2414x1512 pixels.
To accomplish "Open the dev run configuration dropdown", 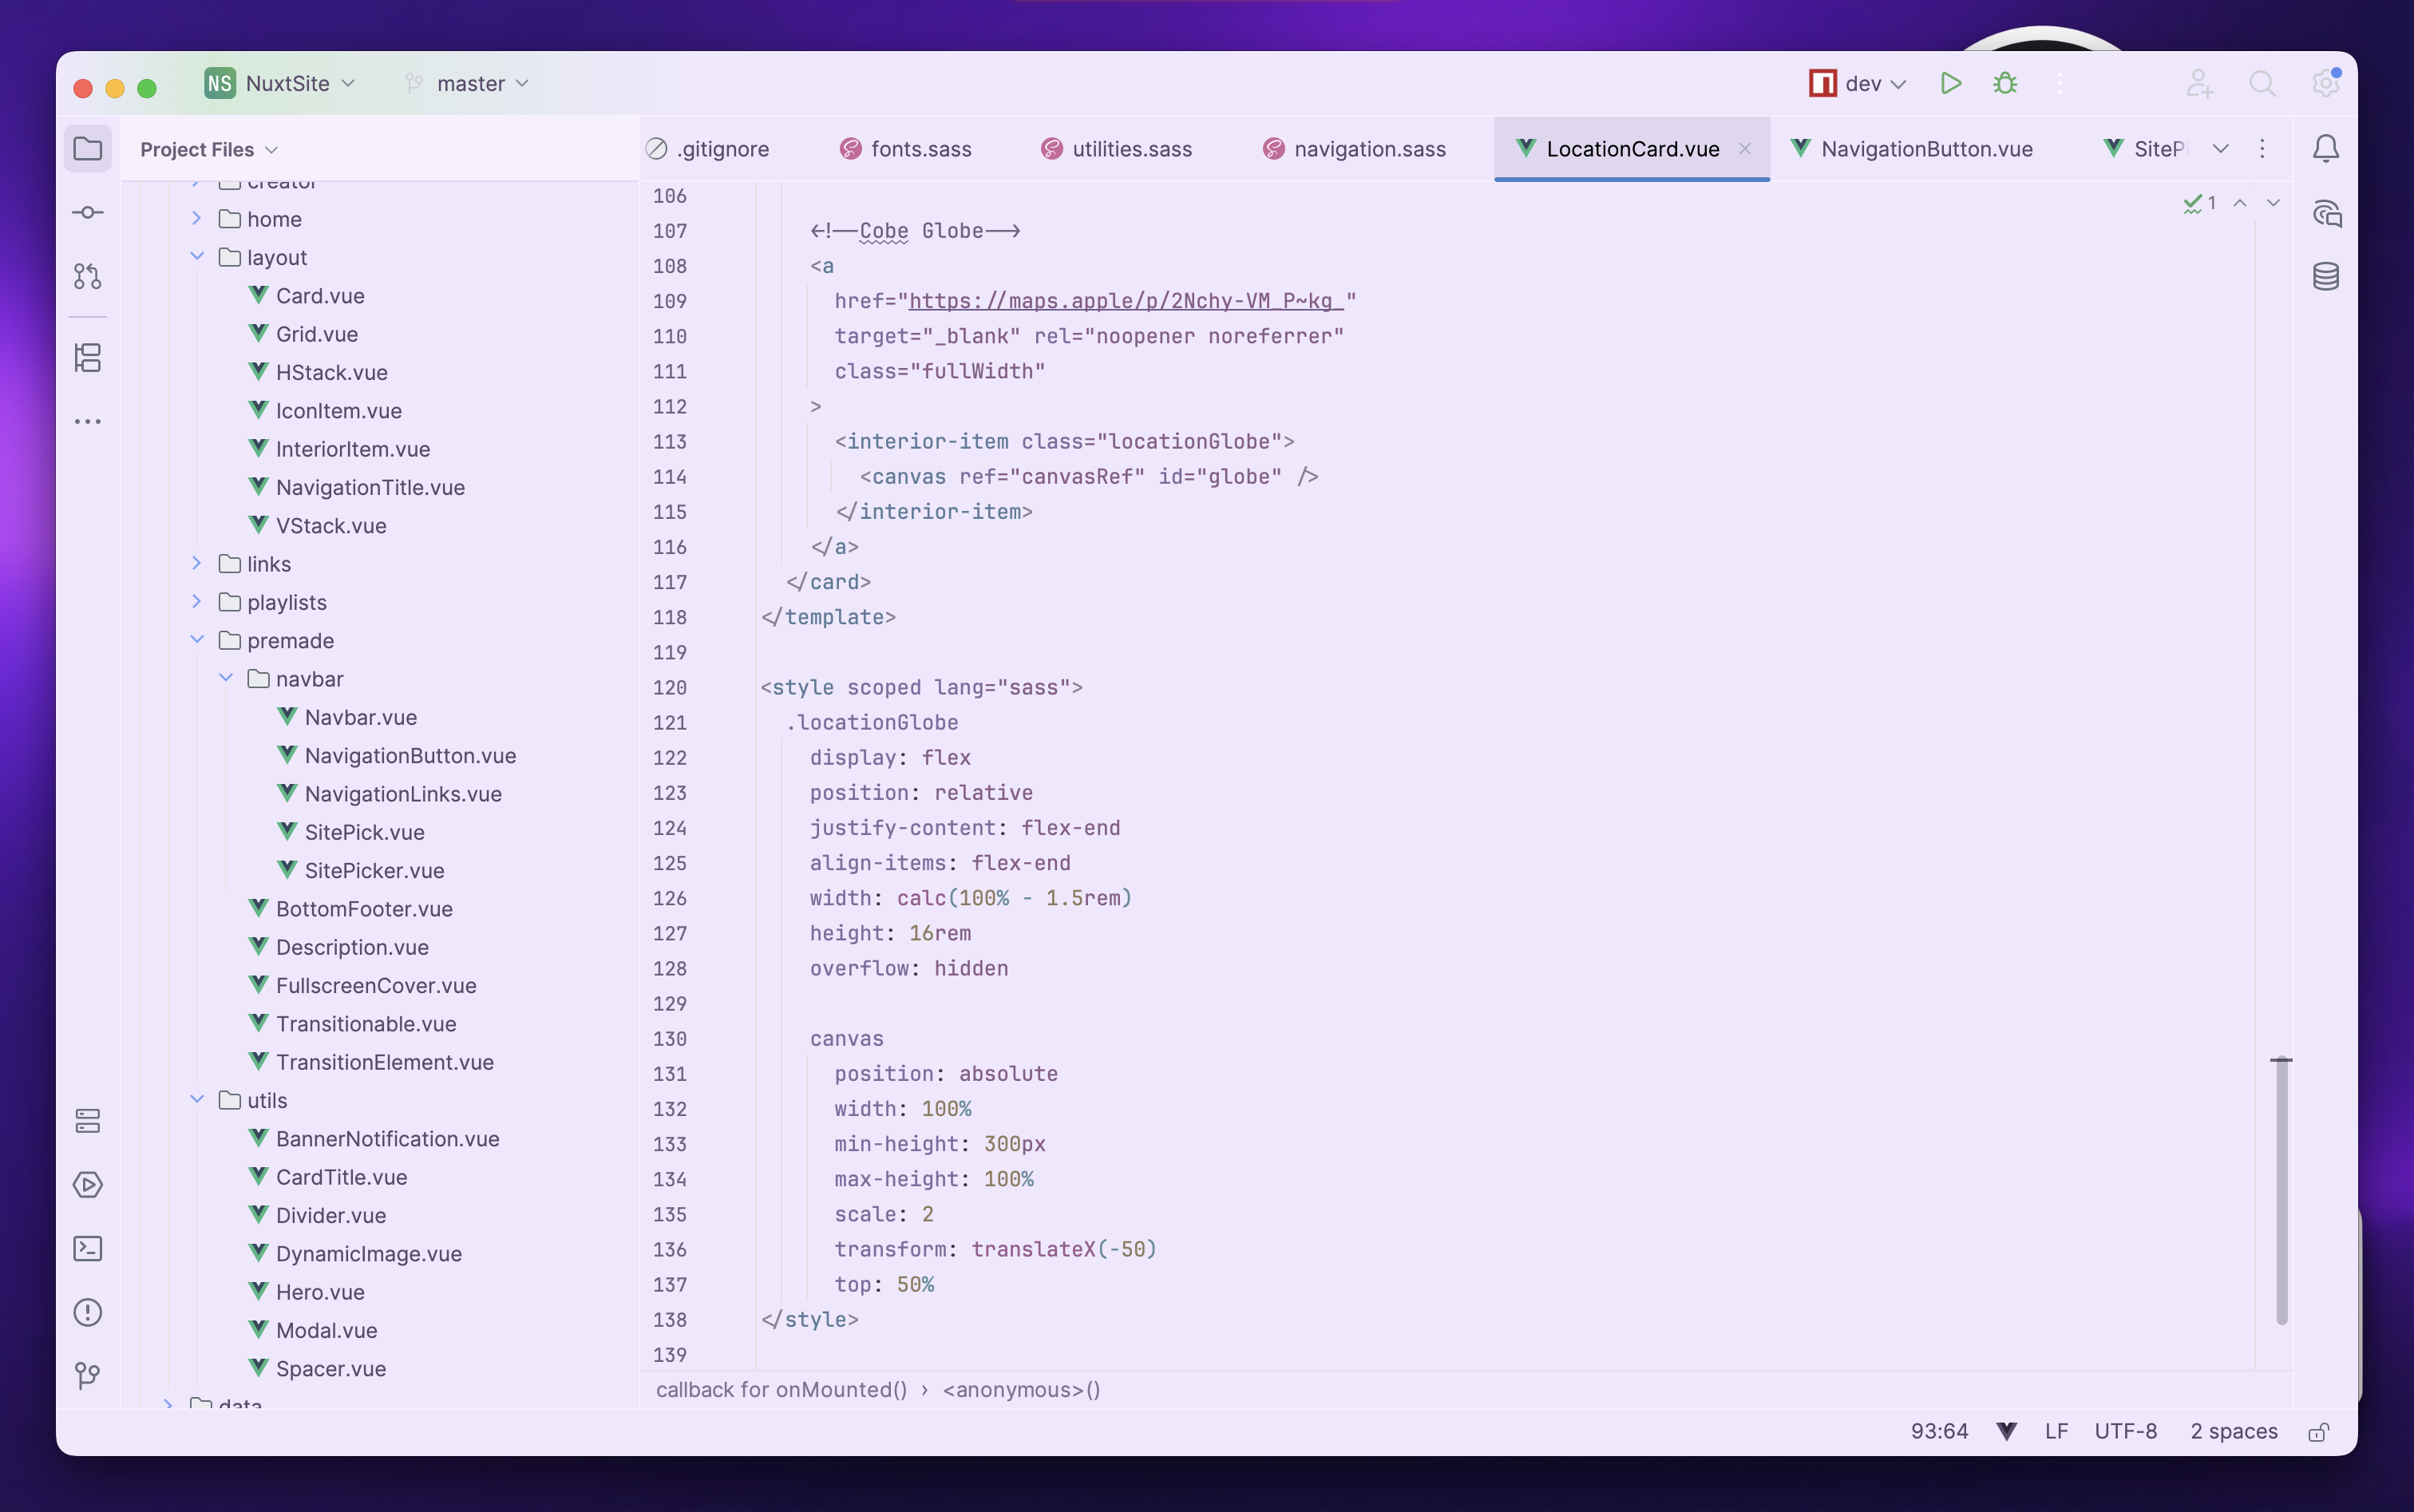I will point(1858,83).
